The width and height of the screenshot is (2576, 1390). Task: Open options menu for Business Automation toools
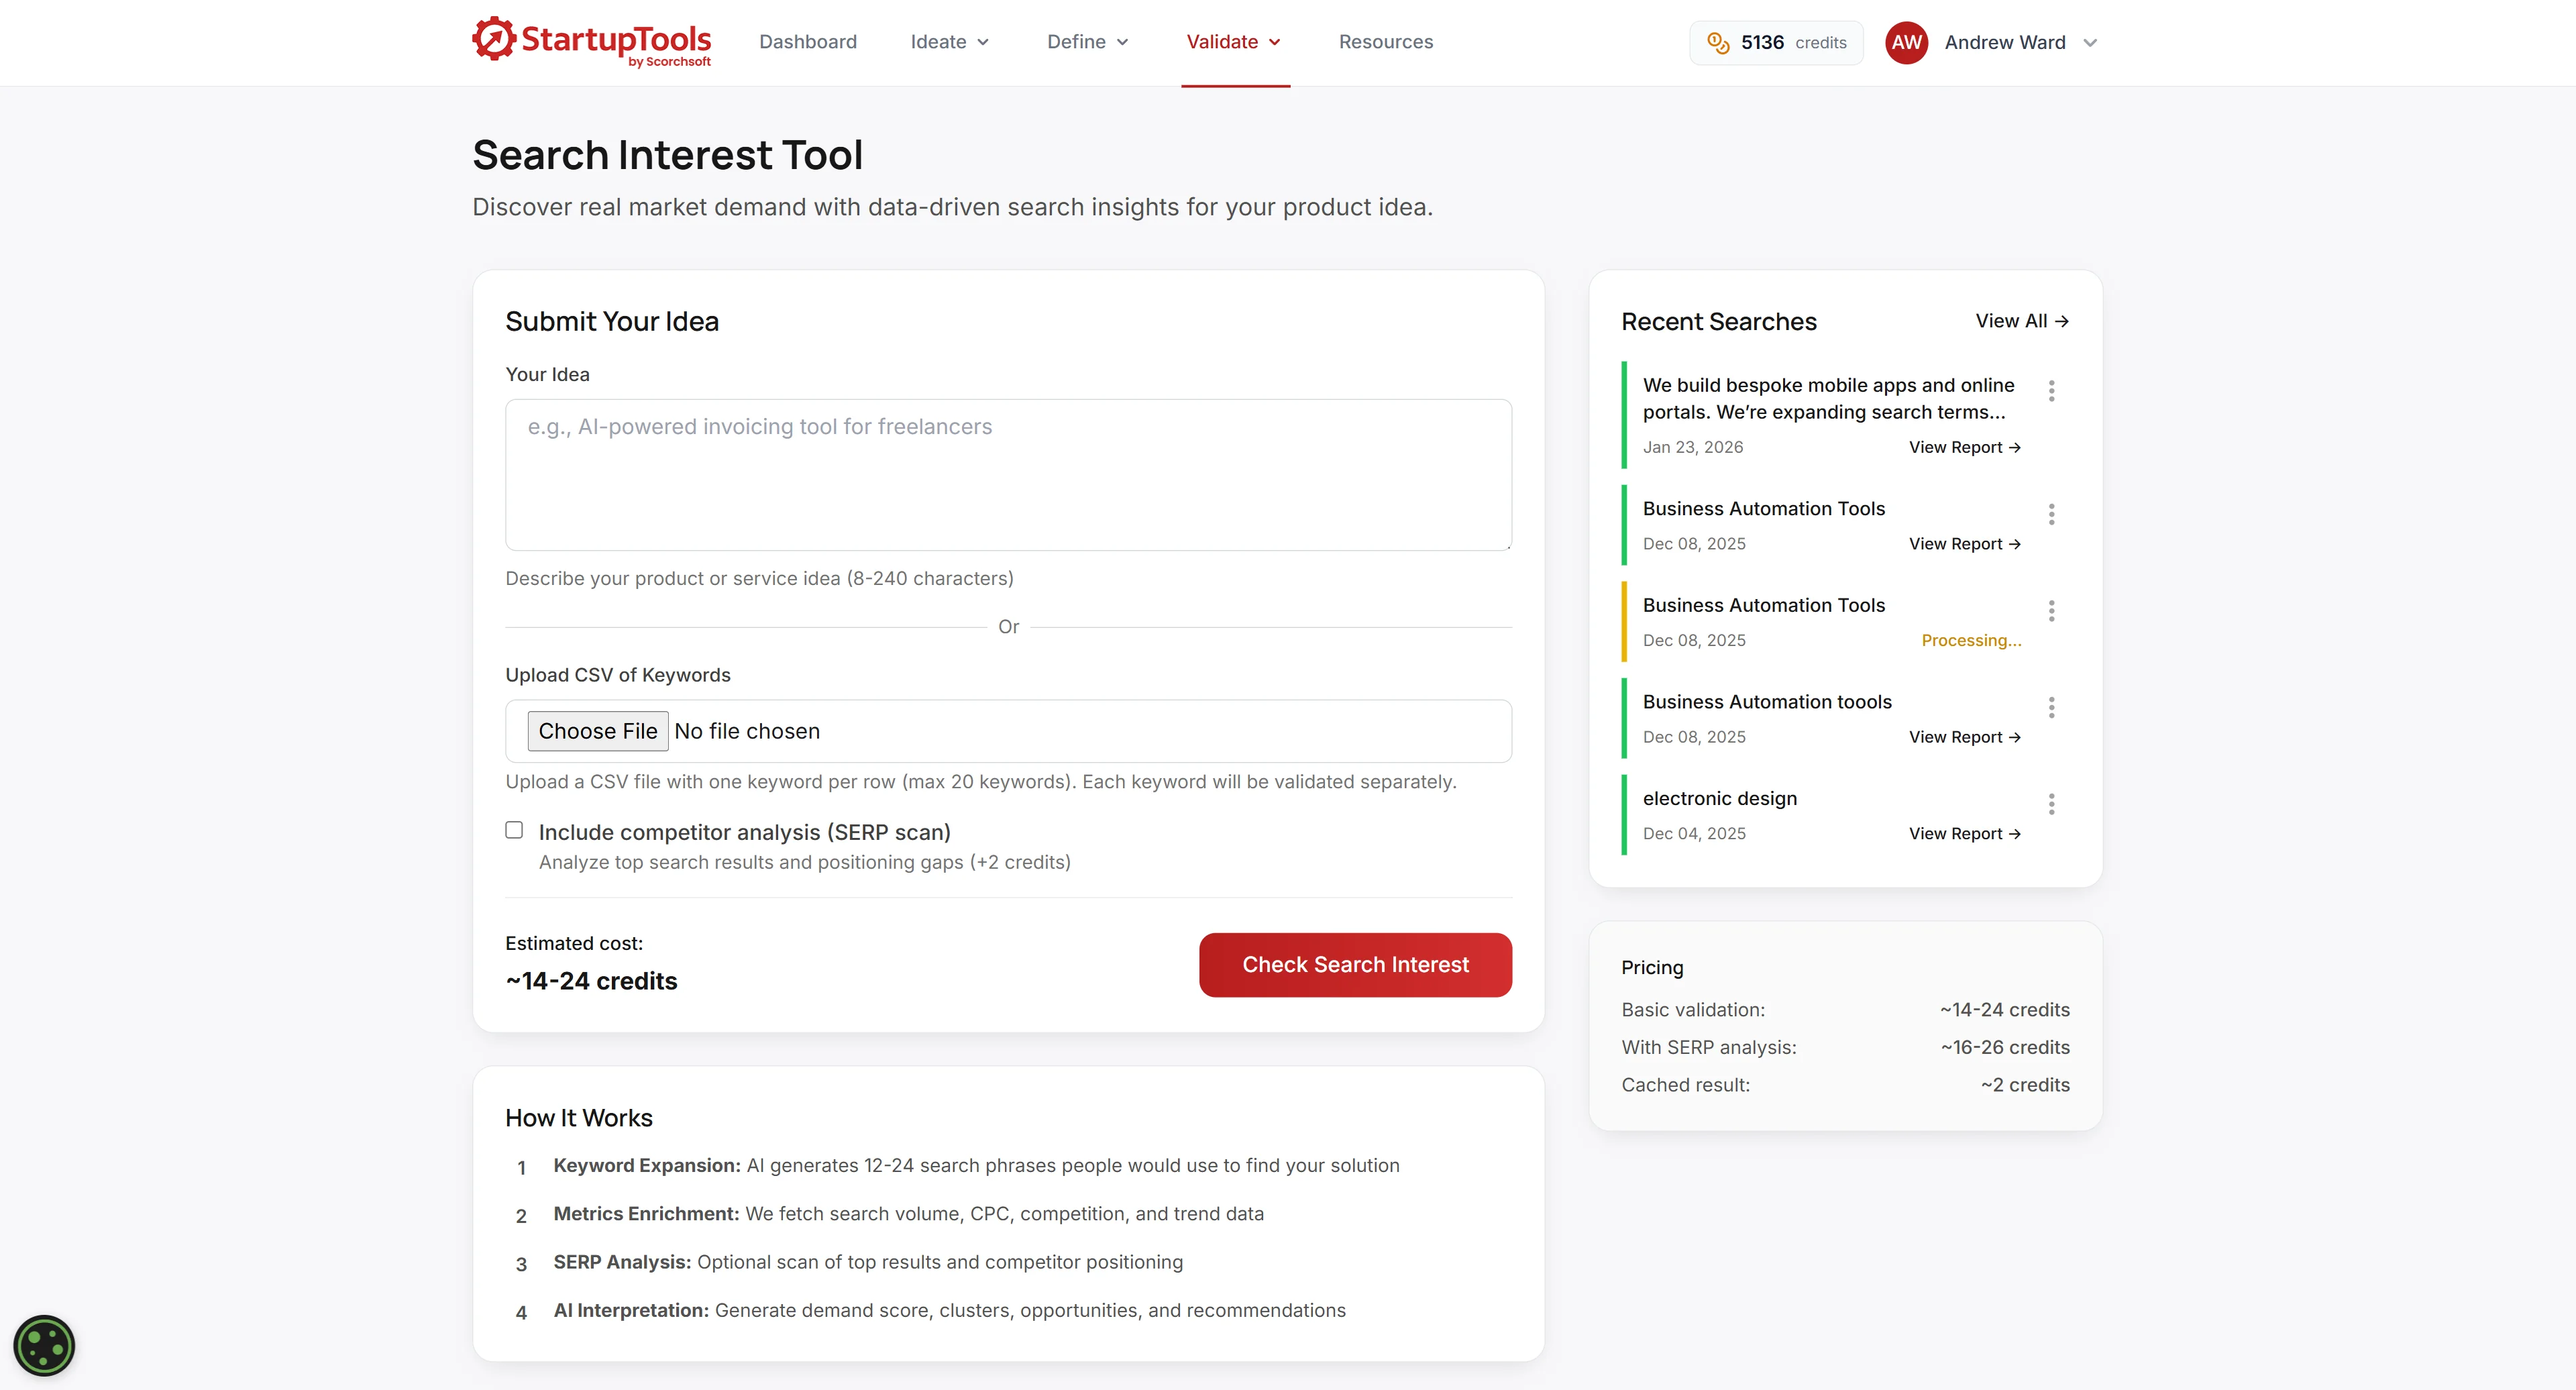[2051, 708]
